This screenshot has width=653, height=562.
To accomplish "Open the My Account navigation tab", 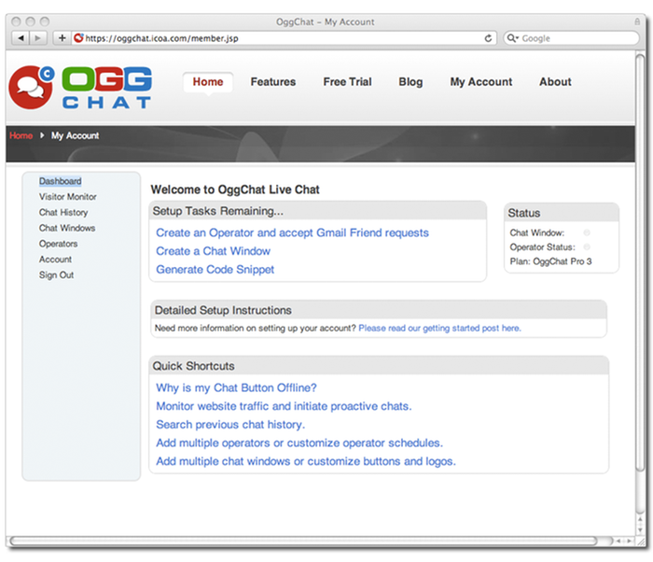I will (481, 82).
